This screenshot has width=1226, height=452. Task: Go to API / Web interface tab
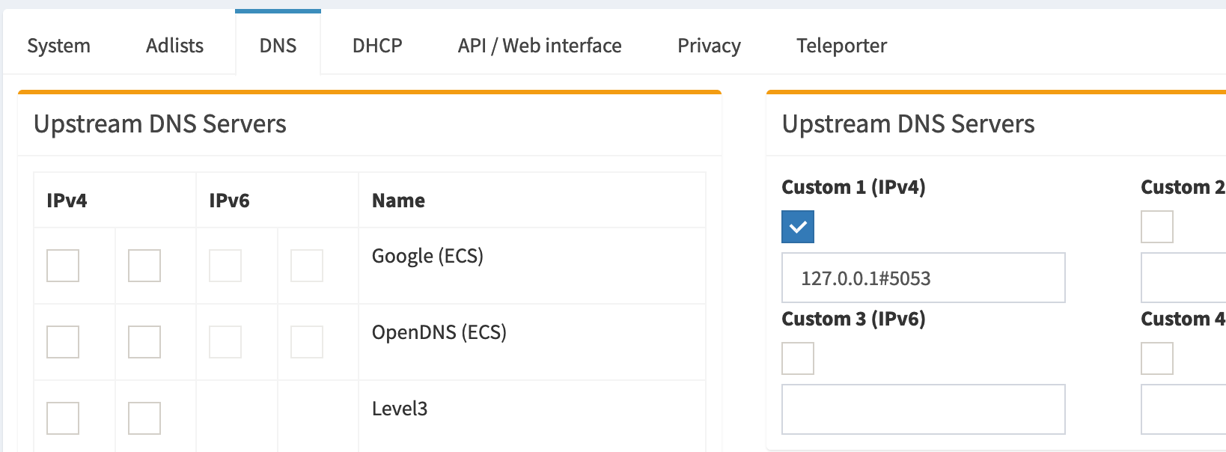pos(540,46)
